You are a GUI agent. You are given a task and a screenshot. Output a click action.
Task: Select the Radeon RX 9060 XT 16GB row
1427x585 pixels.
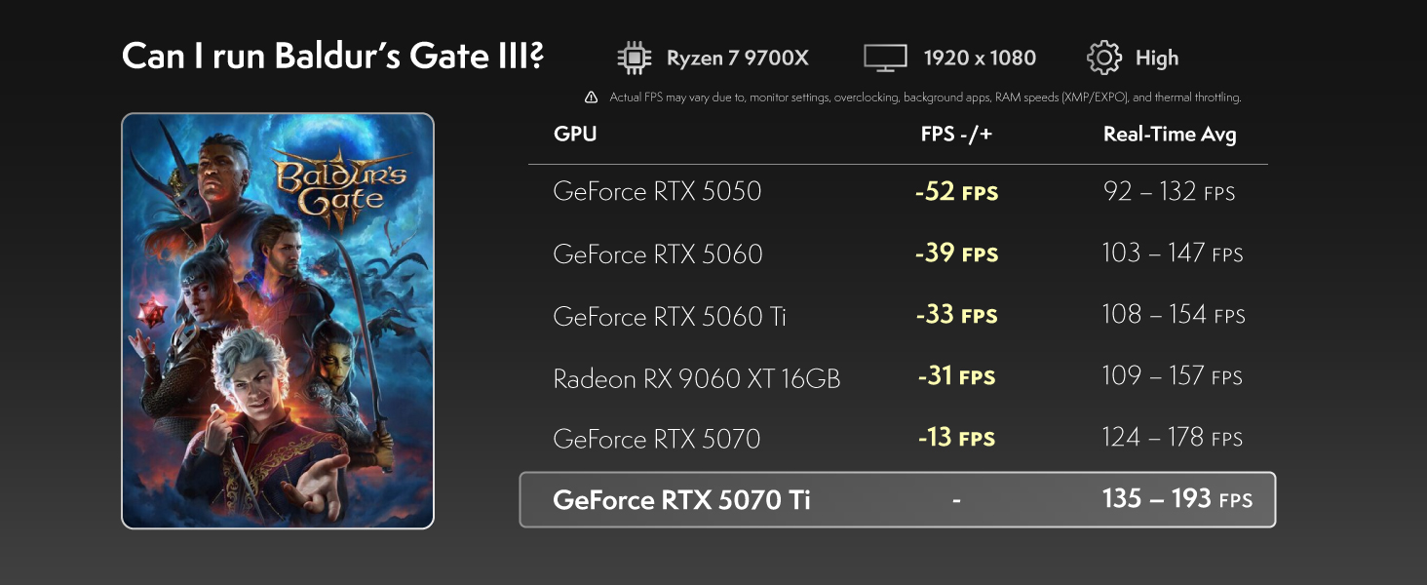898,377
